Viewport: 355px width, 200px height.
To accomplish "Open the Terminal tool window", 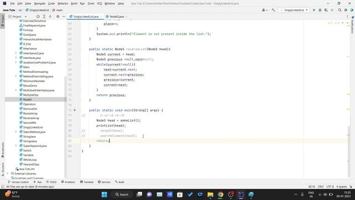I will click(x=87, y=182).
